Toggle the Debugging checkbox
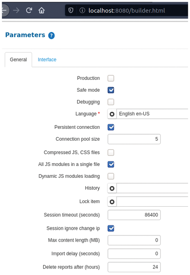Screen dimensions: 190x275 click(111, 102)
